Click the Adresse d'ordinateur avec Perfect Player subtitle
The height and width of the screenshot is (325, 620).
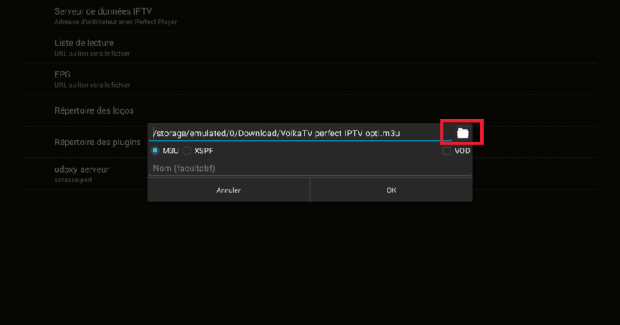[x=115, y=22]
